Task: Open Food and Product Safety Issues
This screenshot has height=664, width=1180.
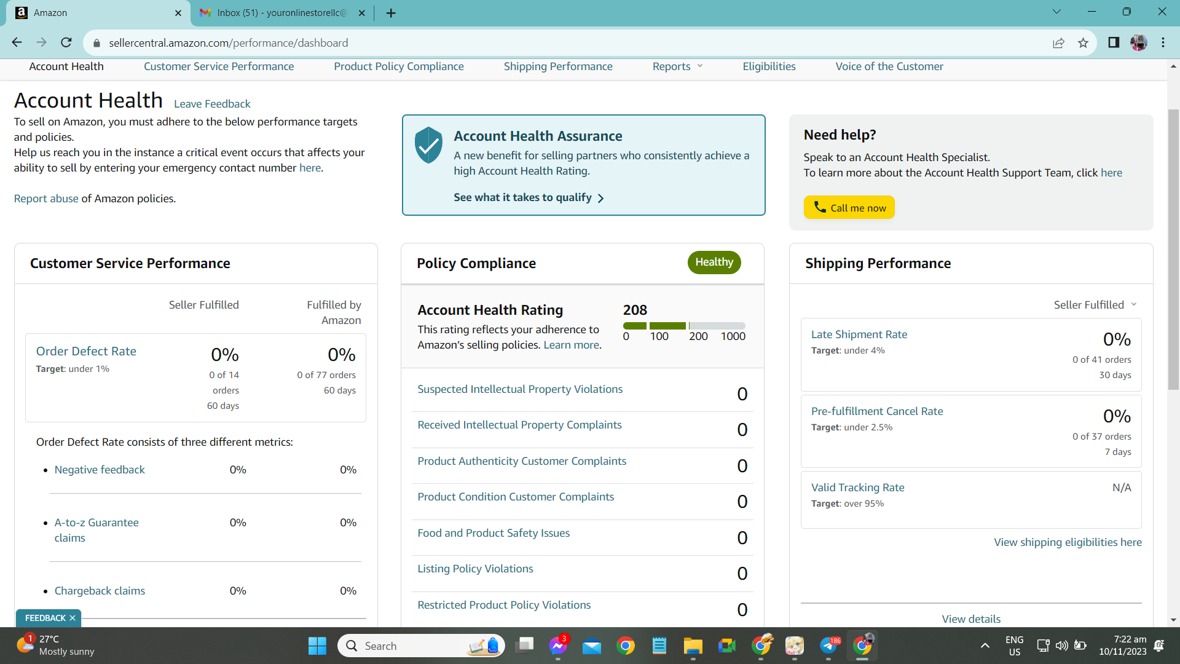Action: pos(494,533)
